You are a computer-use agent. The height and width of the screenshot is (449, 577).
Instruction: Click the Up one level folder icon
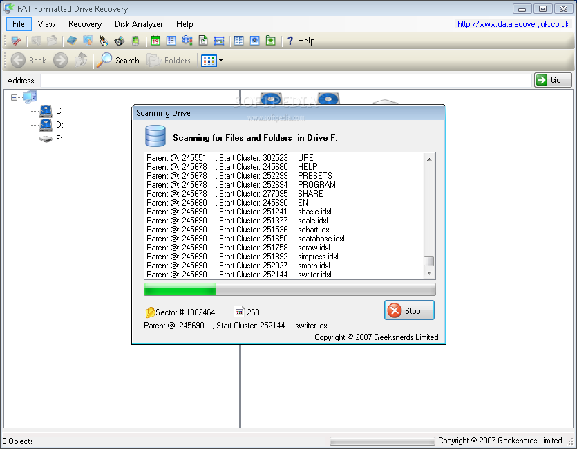81,60
